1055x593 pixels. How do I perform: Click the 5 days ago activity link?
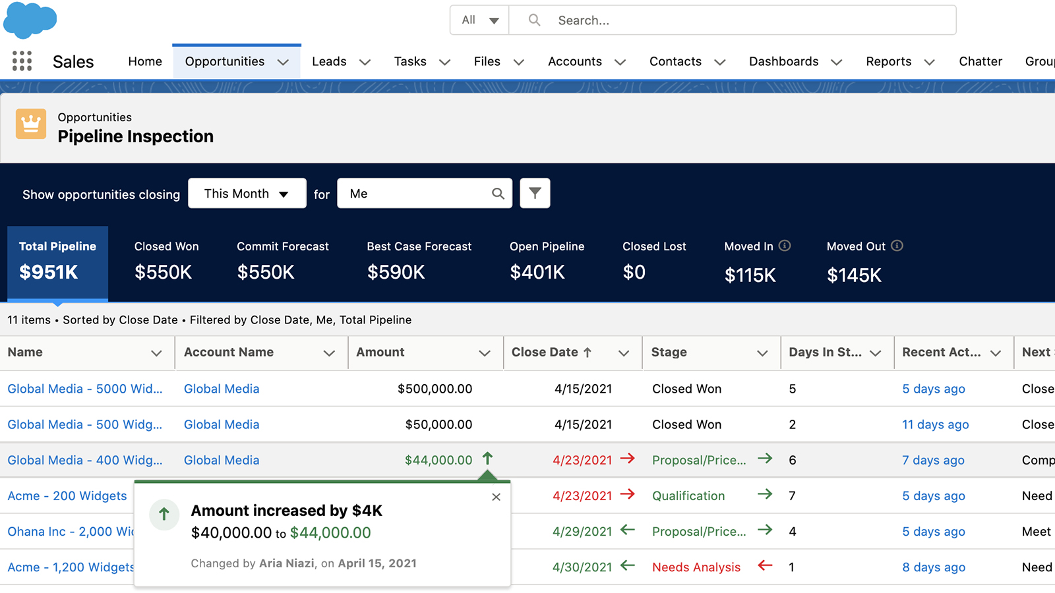(933, 389)
